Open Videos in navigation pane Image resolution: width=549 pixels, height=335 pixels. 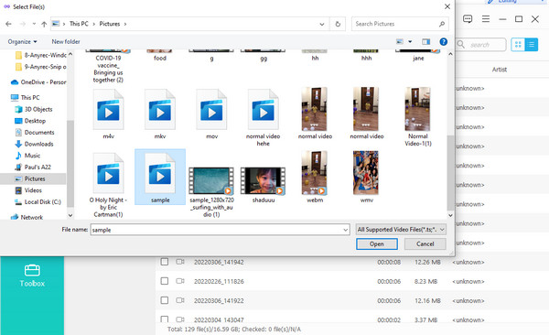click(28, 190)
